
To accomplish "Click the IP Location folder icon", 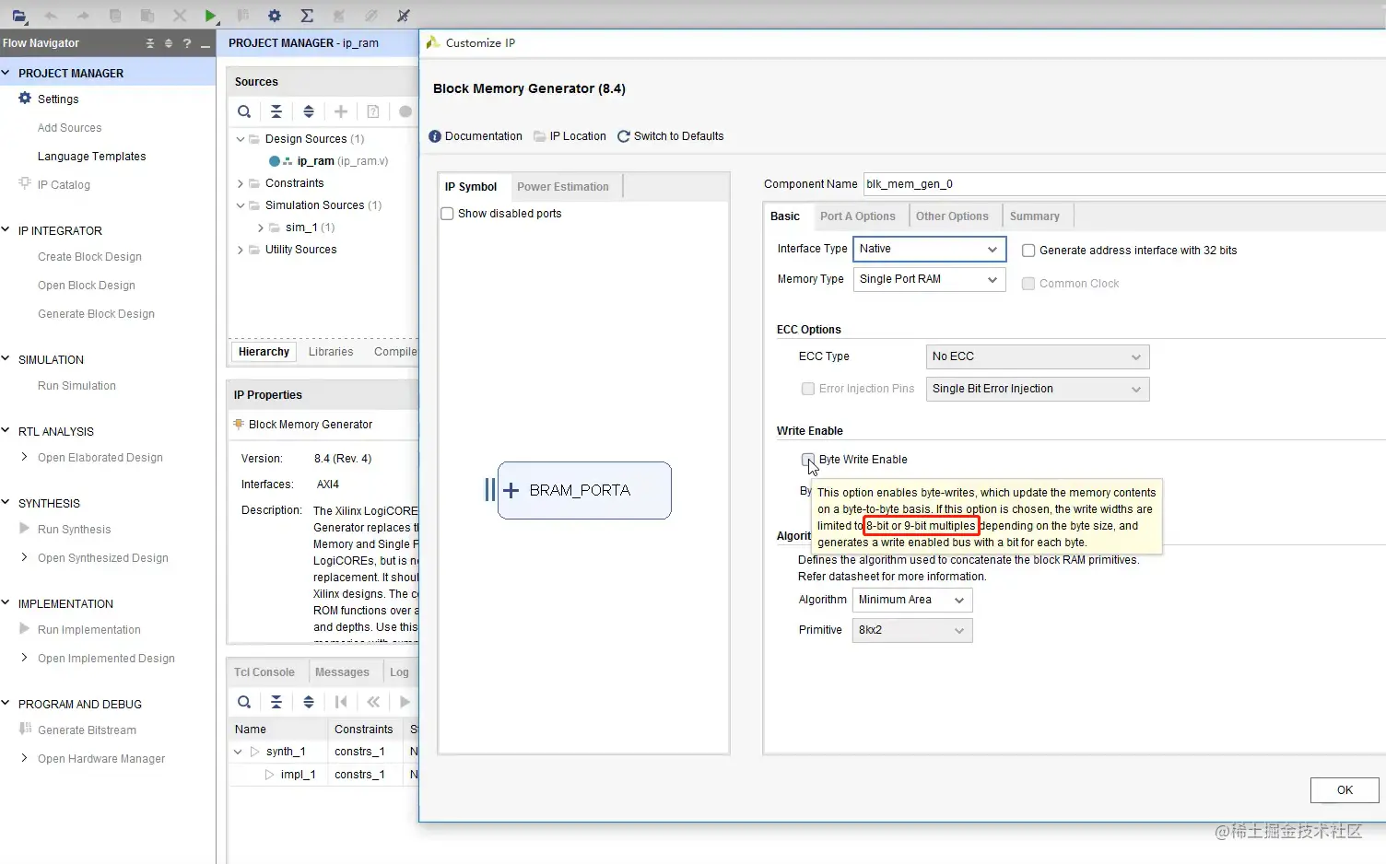I will click(541, 136).
